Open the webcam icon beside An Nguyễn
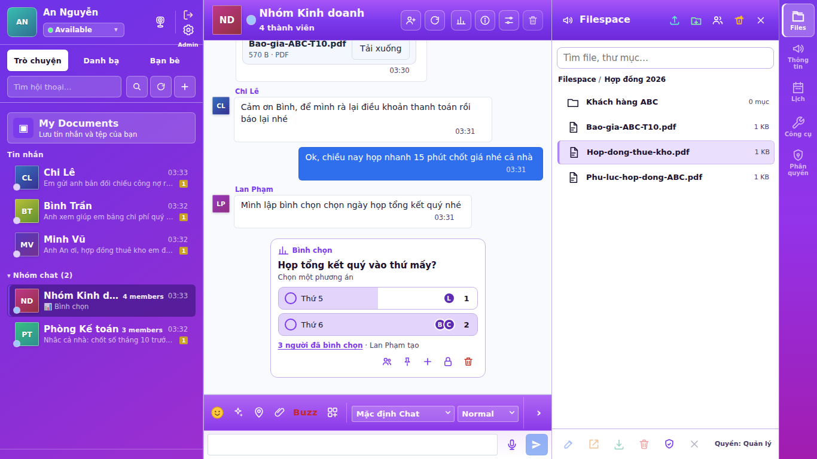This screenshot has width=817, height=459. pyautogui.click(x=160, y=22)
